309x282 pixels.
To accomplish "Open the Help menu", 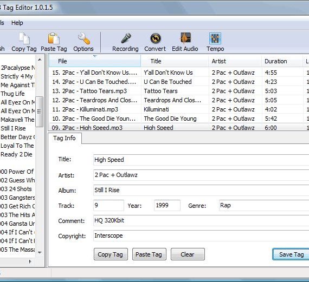I will point(17,23).
